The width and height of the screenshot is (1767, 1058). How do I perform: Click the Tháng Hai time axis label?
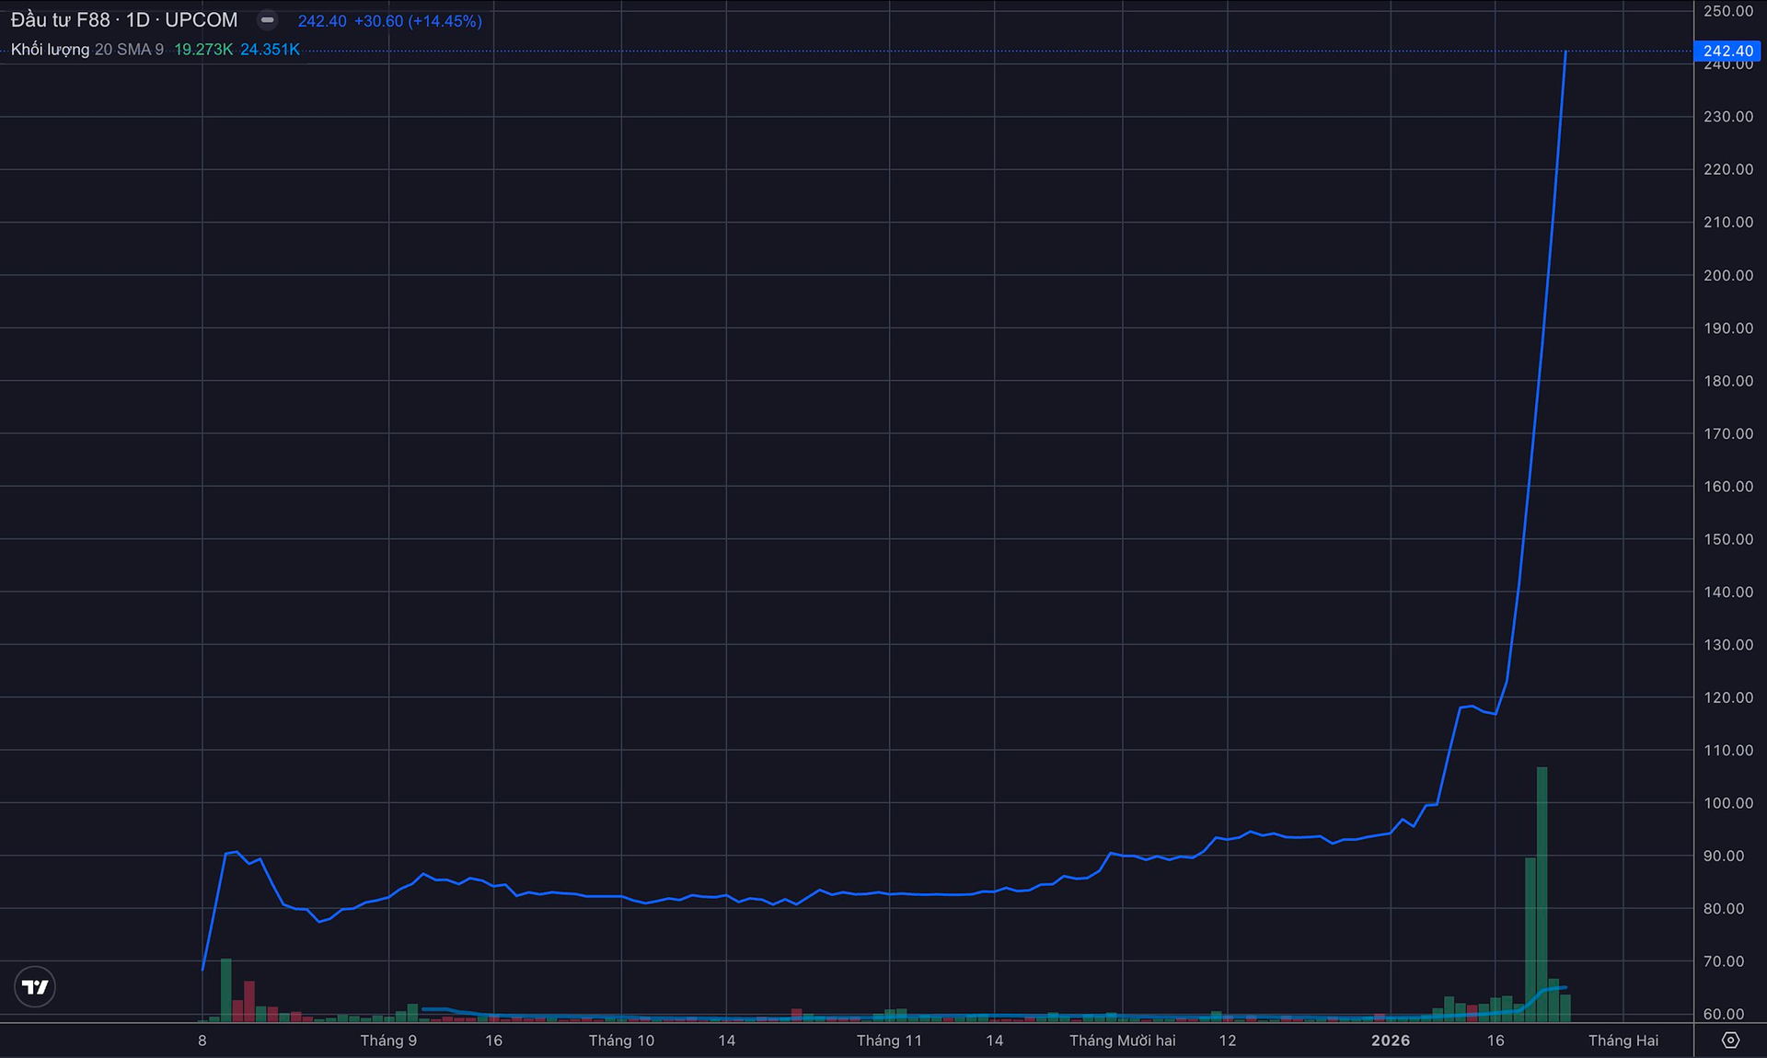[1623, 1041]
